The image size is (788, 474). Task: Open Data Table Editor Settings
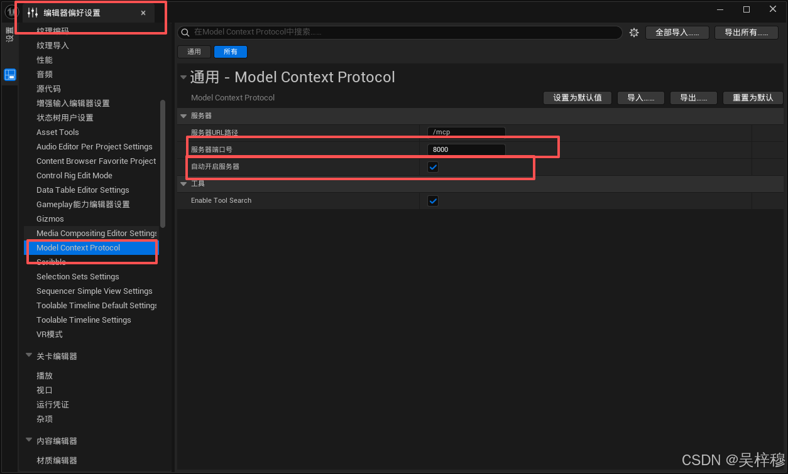(83, 190)
